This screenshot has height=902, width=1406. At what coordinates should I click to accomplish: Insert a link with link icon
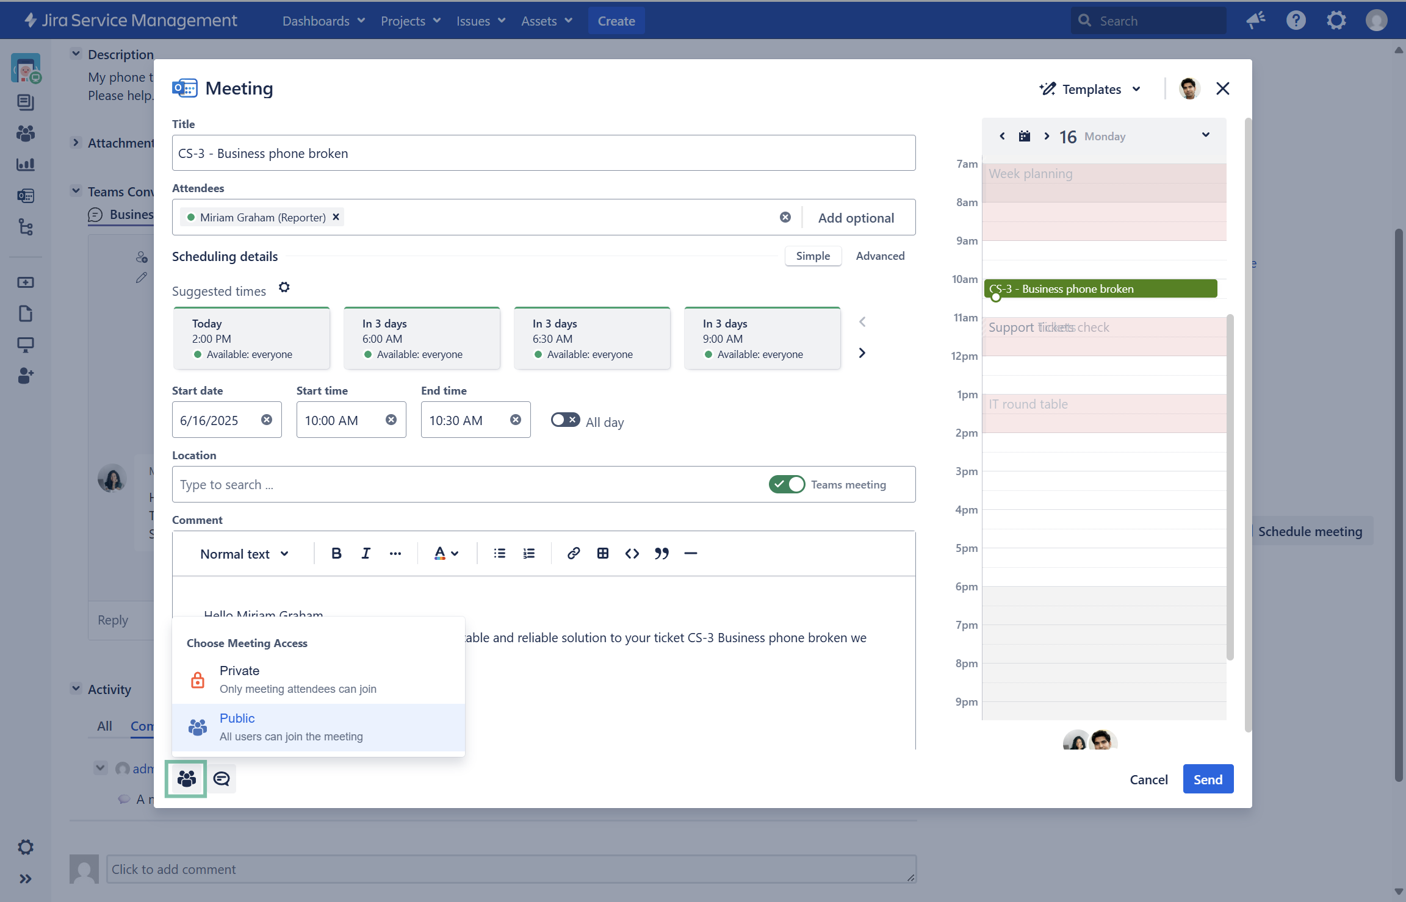pos(573,553)
